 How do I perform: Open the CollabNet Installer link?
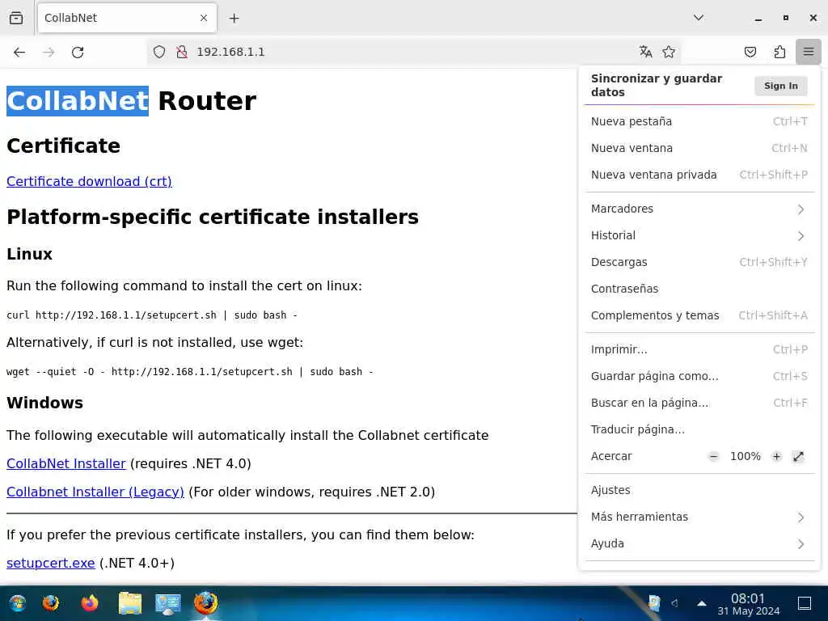click(x=66, y=463)
